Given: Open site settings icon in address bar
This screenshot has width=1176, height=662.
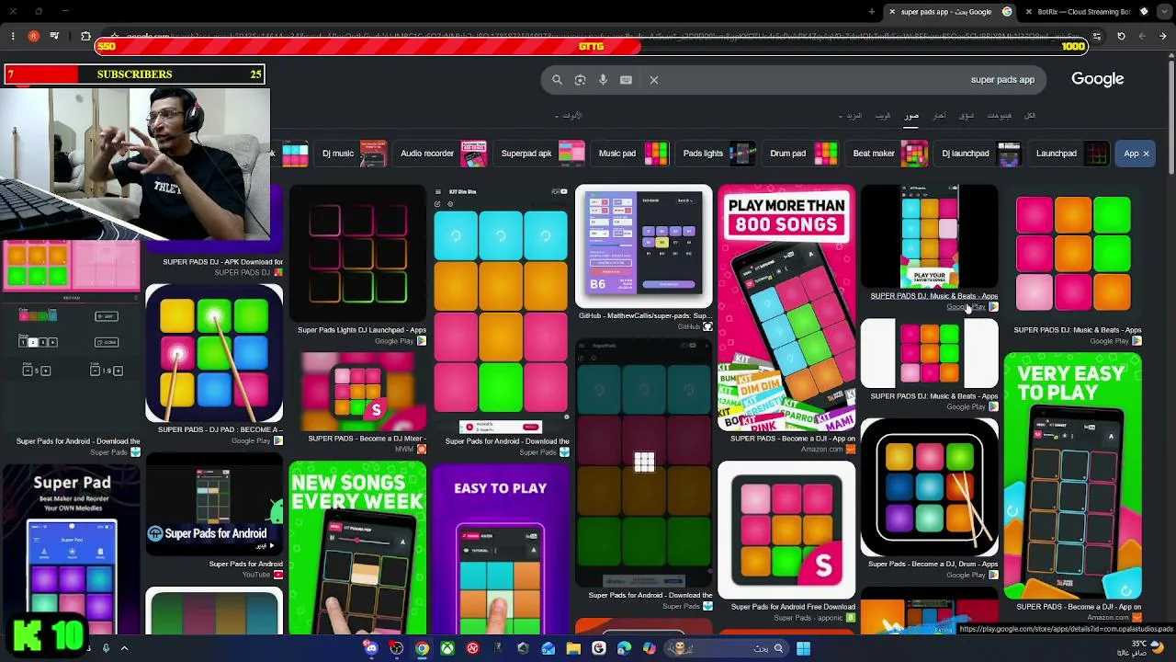Looking at the screenshot, I should pyautogui.click(x=1097, y=37).
